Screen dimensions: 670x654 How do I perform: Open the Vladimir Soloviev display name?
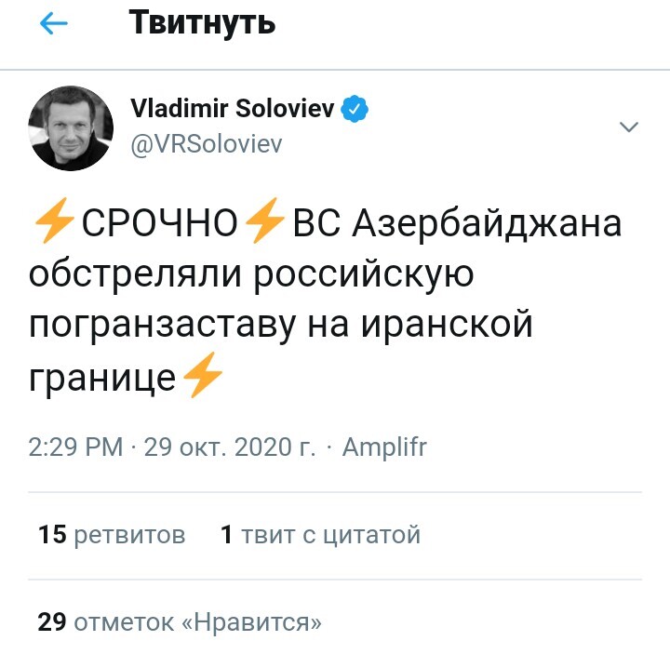pos(233,109)
